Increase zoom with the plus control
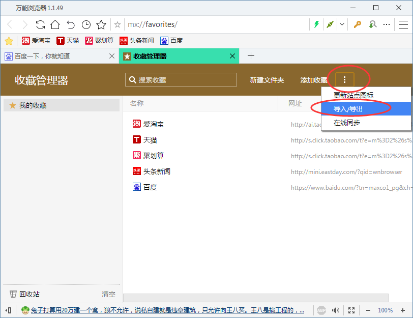The image size is (413, 318). pos(402,310)
